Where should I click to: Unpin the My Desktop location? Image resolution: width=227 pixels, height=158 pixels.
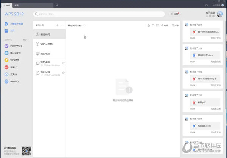click(x=63, y=63)
